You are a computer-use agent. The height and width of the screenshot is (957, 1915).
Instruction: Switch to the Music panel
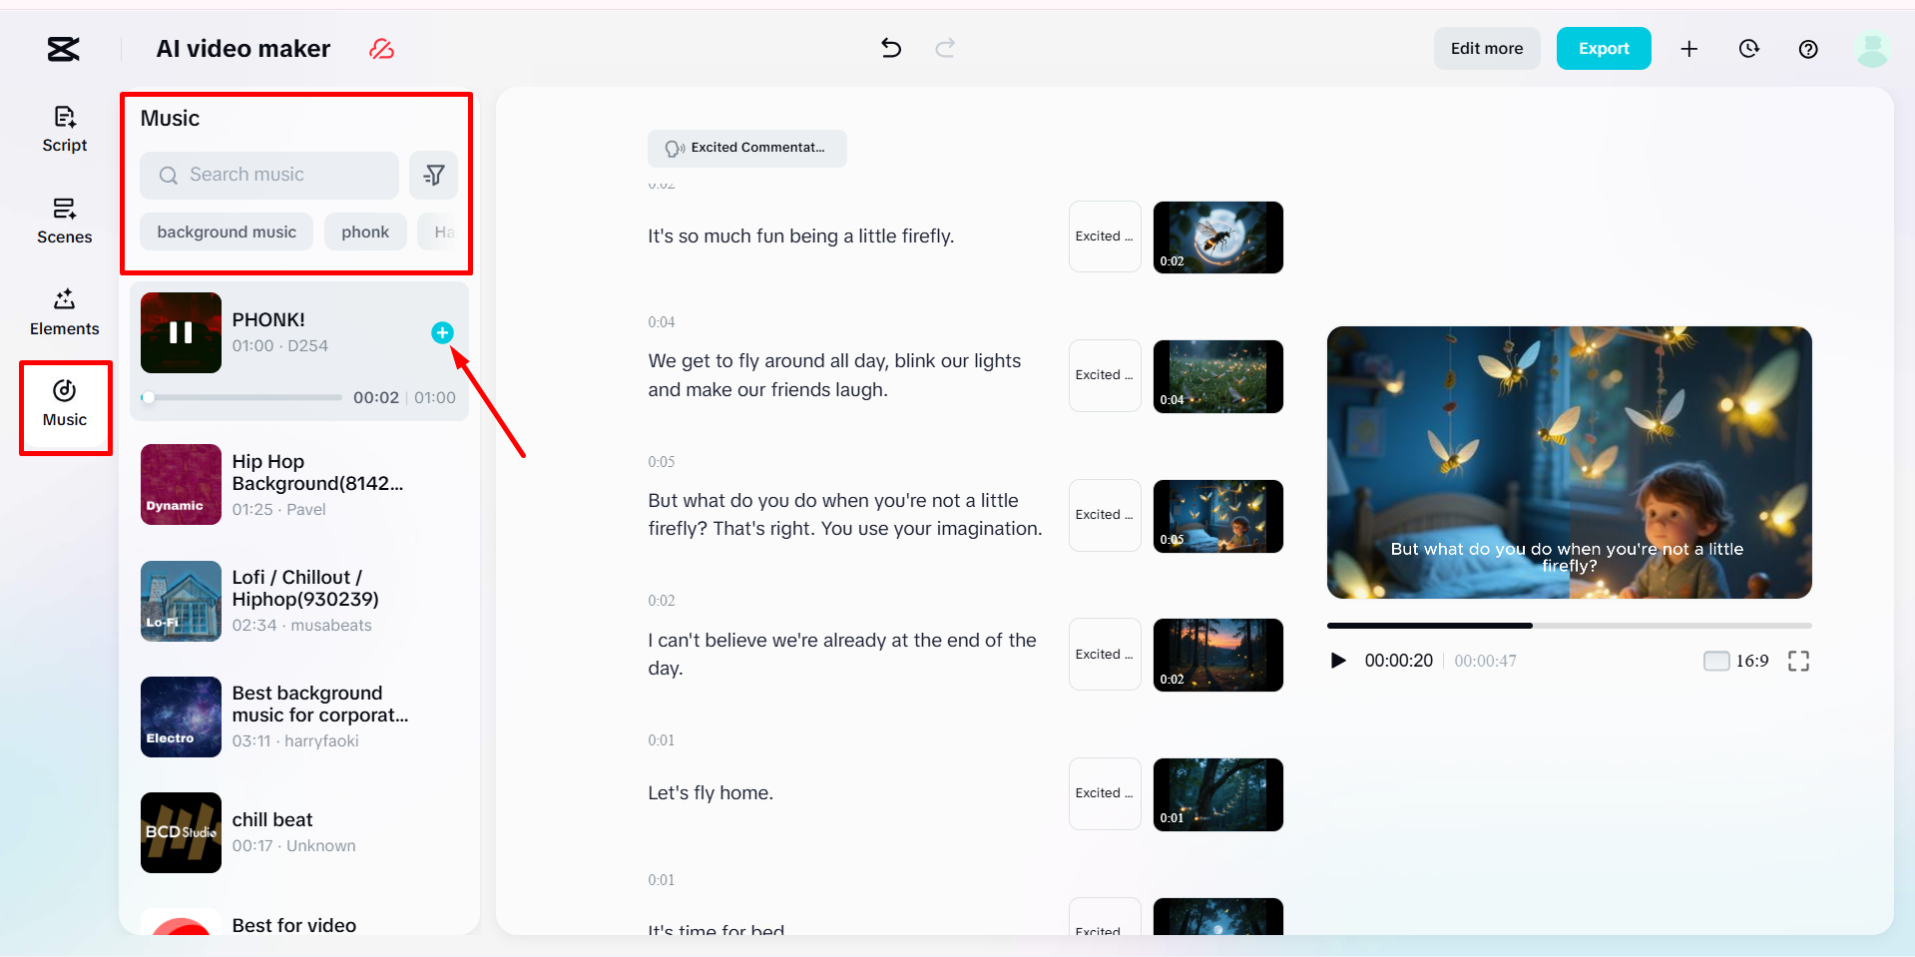pos(65,405)
